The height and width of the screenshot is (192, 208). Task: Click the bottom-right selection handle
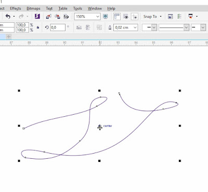click(x=180, y=161)
